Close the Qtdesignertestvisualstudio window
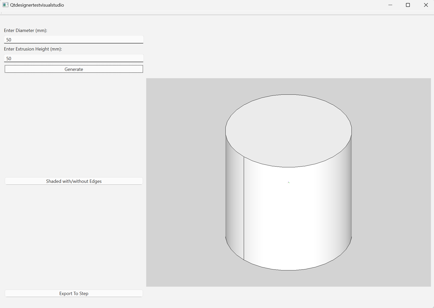Screen dimensions: 434x308 [426, 5]
